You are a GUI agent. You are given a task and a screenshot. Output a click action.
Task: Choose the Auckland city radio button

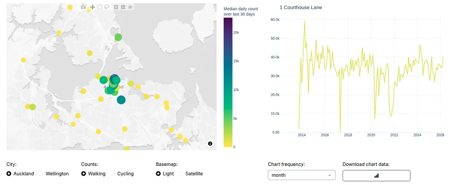9,174
